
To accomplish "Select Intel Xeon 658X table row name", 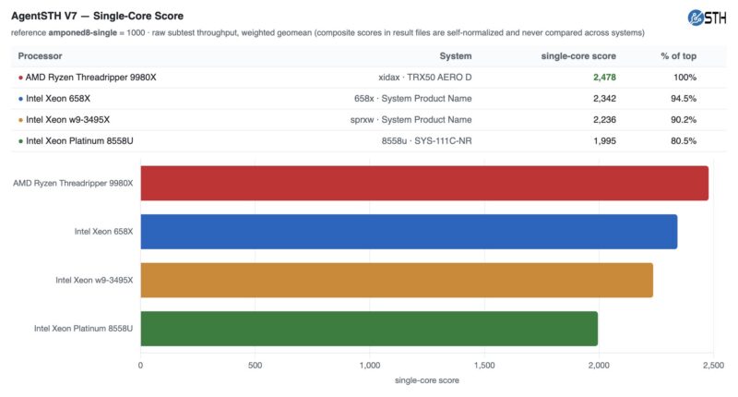I will (x=58, y=99).
